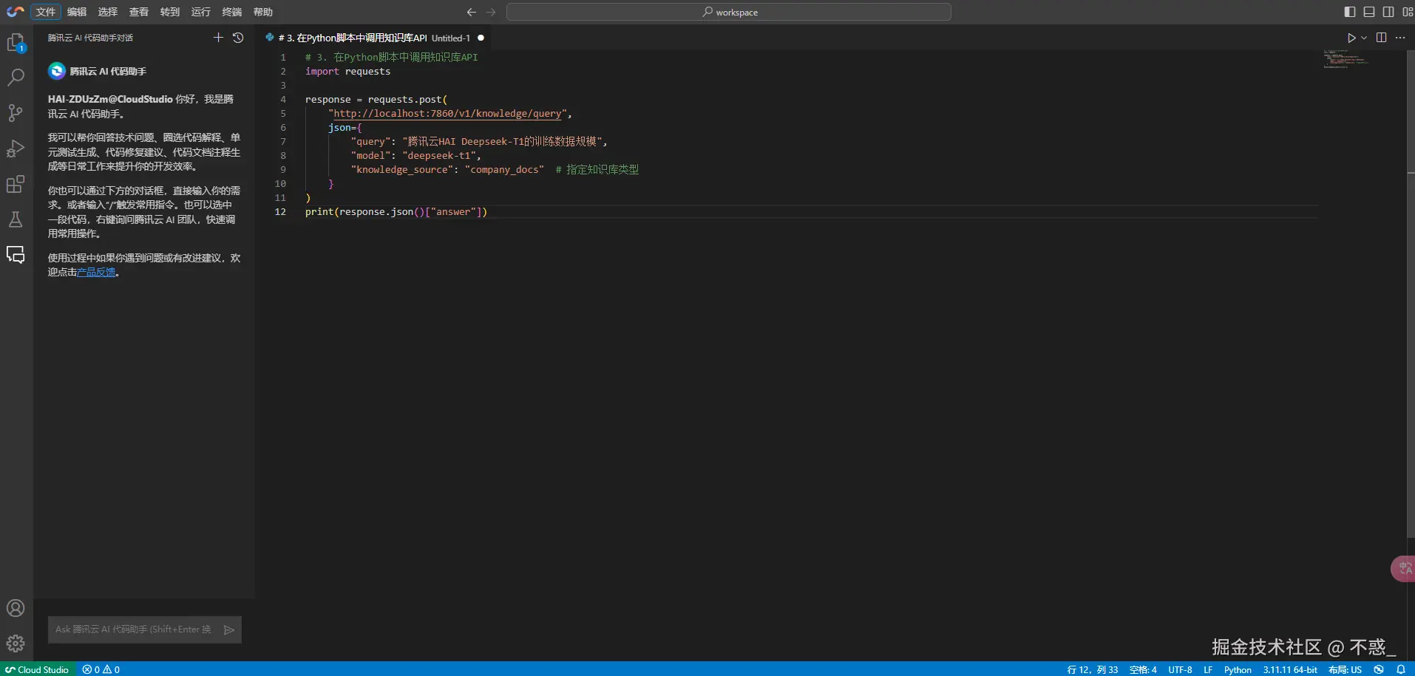Image resolution: width=1415 pixels, height=676 pixels.
Task: Toggle the bottom panel visibility
Action: point(1369,12)
